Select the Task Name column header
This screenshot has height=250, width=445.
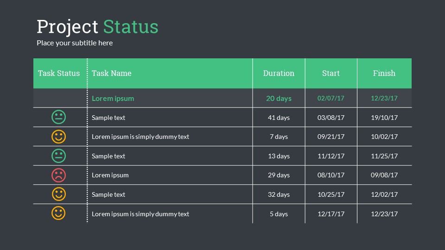112,73
